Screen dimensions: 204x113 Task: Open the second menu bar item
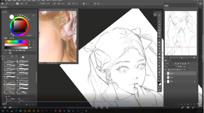point(10,1)
